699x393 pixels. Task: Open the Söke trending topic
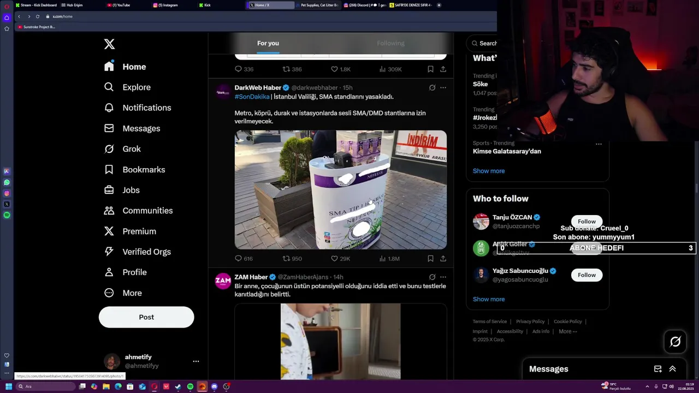[481, 85]
